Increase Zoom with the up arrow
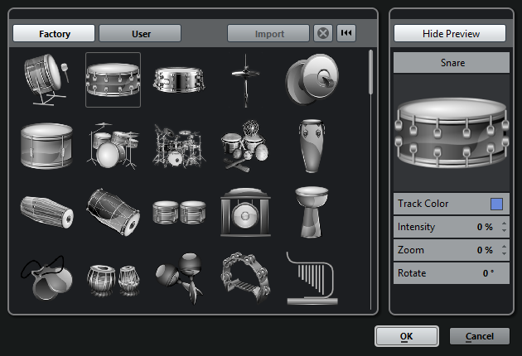 coord(504,247)
